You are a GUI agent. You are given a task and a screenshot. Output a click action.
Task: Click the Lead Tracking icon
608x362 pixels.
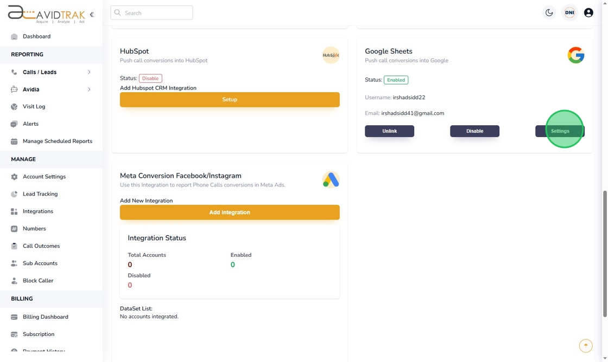14,194
